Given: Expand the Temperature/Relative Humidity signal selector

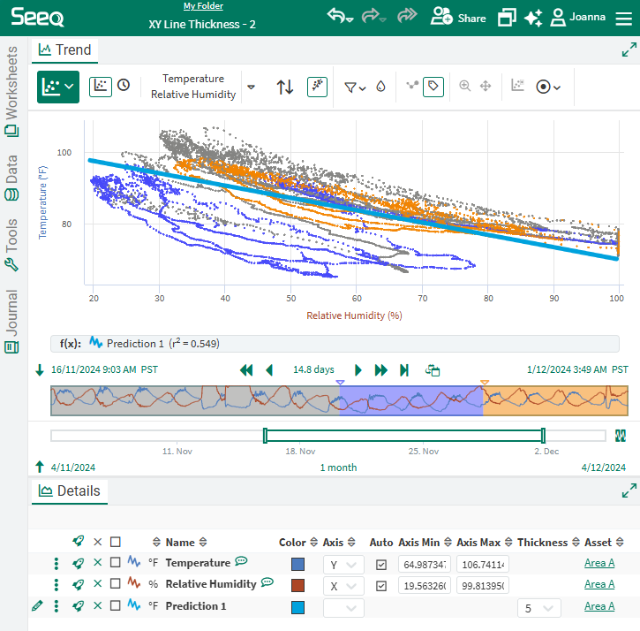Looking at the screenshot, I should coord(252,87).
